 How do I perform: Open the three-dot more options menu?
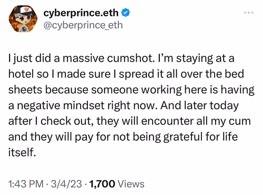[249, 13]
